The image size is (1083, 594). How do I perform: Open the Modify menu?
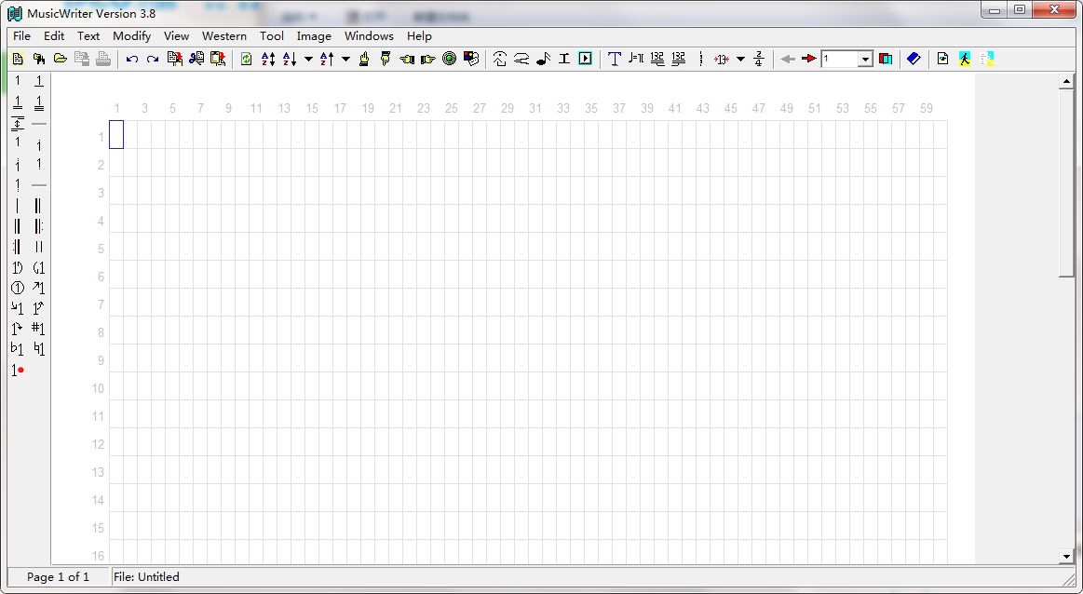point(131,36)
